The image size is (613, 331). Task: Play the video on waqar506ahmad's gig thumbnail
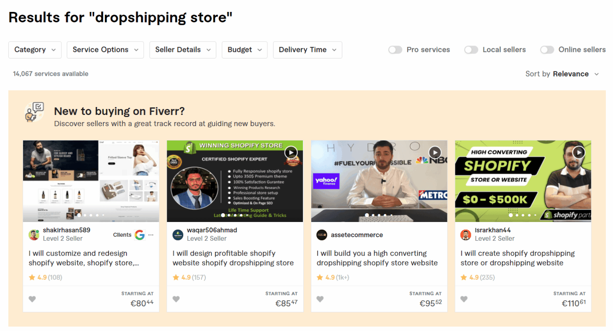pos(291,152)
